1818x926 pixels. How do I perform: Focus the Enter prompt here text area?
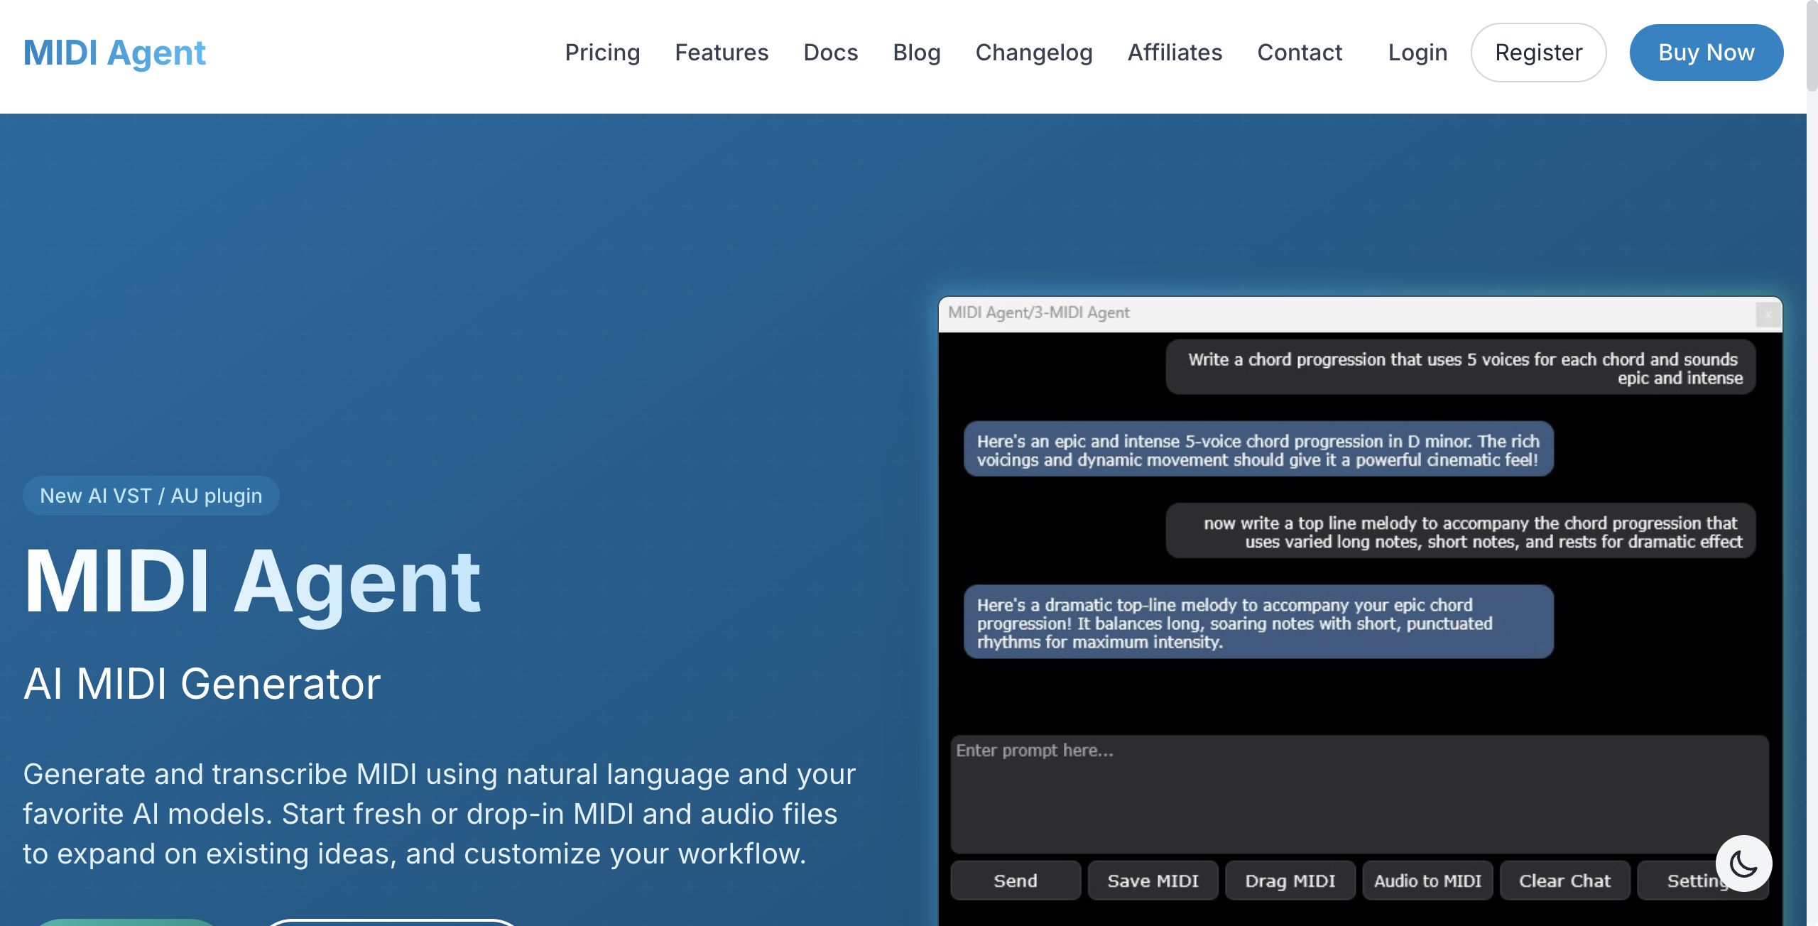pos(1359,794)
